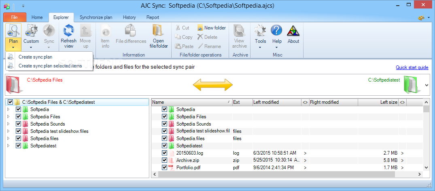Click the Copy icon in ribbon
Screen dimensions: 435x191
click(178, 37)
